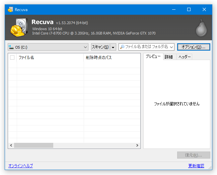Screen dimensions: 217x175
Task: Switch to the プレビュー tab
Action: tap(153, 56)
